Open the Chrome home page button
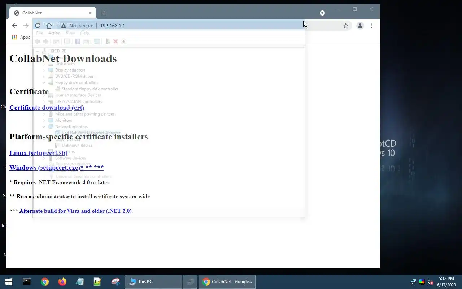This screenshot has width=462, height=289. 49,26
